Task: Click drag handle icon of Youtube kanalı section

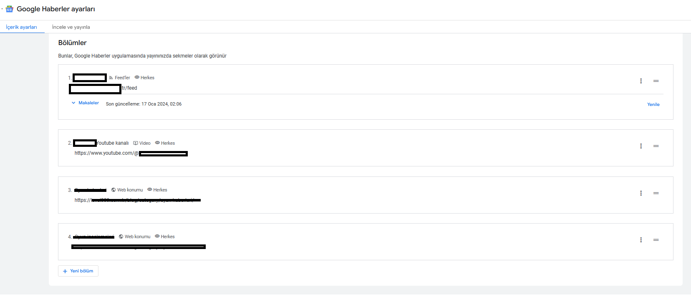Action: 656,146
